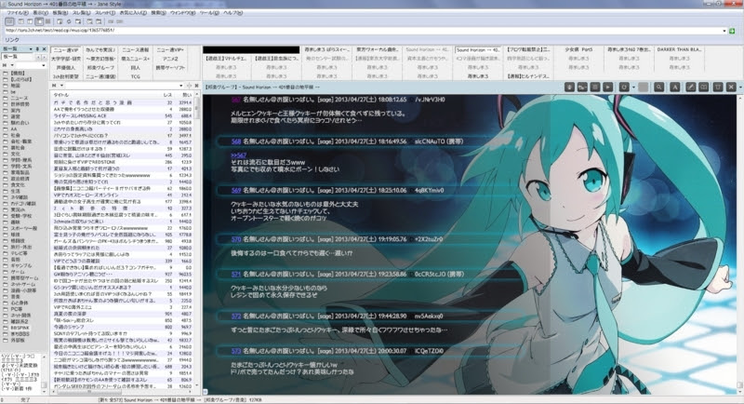Switch to the 同人 board tab
The height and width of the screenshot is (404, 744).
tap(135, 68)
